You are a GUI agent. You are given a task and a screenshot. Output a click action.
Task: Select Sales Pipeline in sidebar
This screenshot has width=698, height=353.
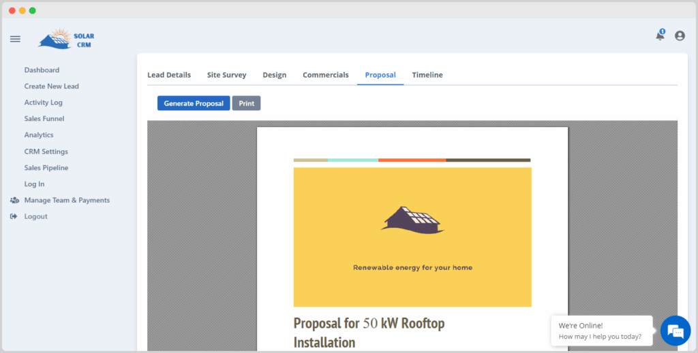pyautogui.click(x=46, y=168)
